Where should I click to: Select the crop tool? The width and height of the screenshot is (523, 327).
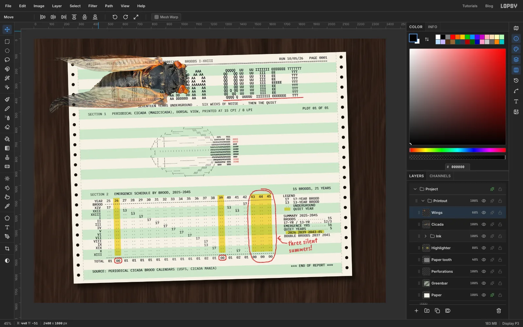pyautogui.click(x=7, y=249)
